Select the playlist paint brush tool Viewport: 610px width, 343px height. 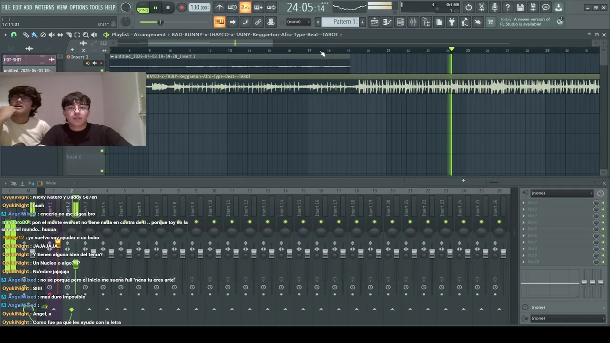click(x=34, y=35)
